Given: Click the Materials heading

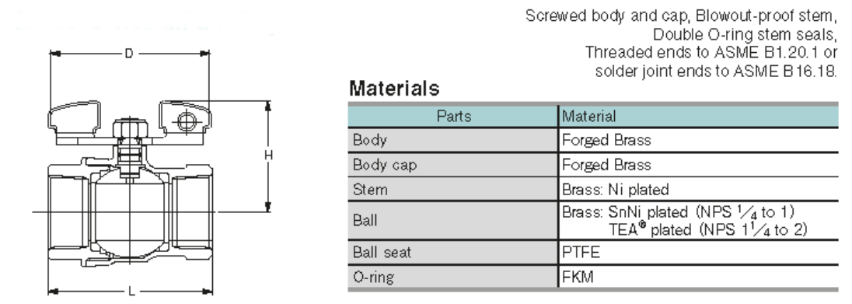Looking at the screenshot, I should point(394,88).
